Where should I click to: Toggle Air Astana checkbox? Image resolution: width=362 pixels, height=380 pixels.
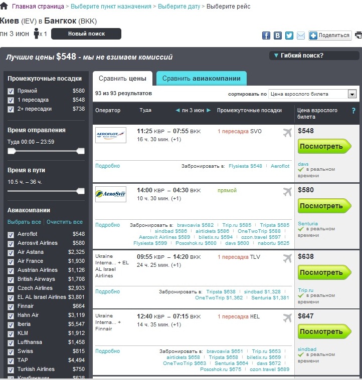click(11, 253)
